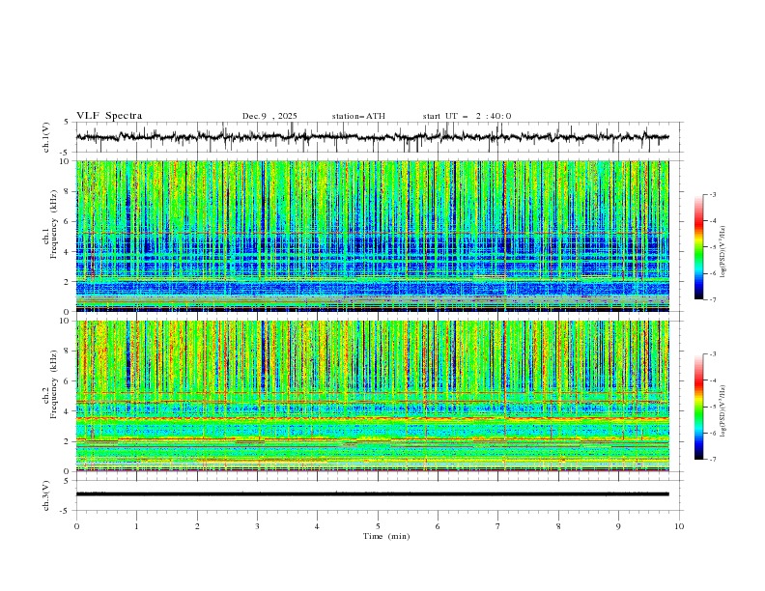The width and height of the screenshot is (765, 591).
Task: Click time axis tick label "5"
Action: click(x=378, y=526)
